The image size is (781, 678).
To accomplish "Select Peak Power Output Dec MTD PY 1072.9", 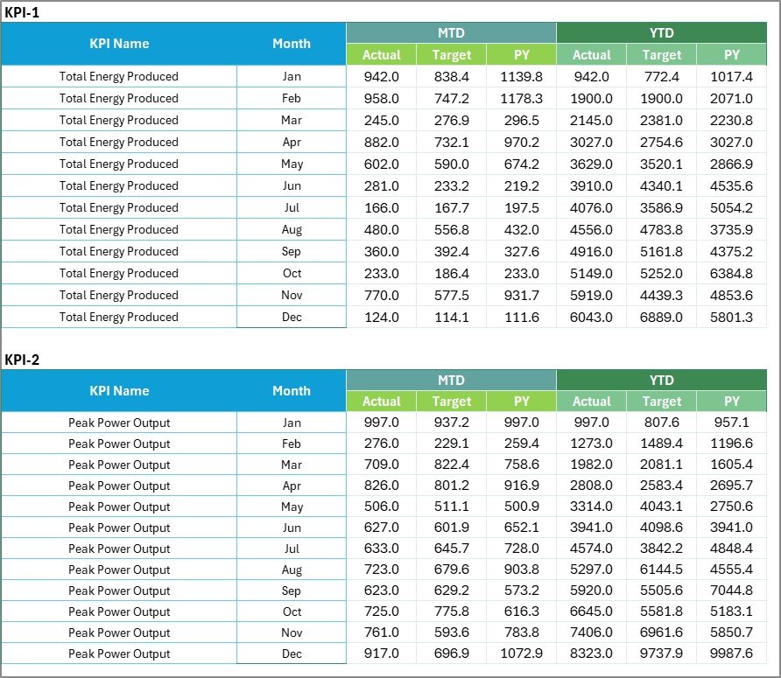I will (521, 654).
